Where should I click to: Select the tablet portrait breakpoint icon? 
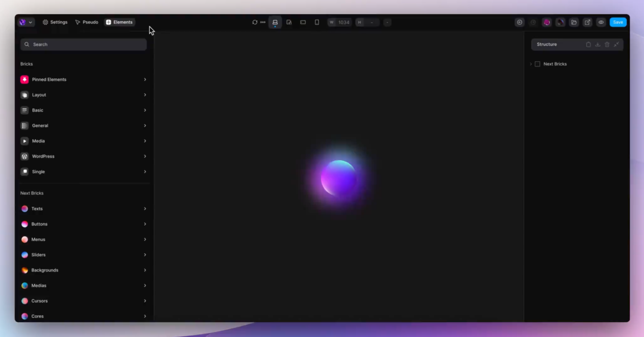point(289,22)
